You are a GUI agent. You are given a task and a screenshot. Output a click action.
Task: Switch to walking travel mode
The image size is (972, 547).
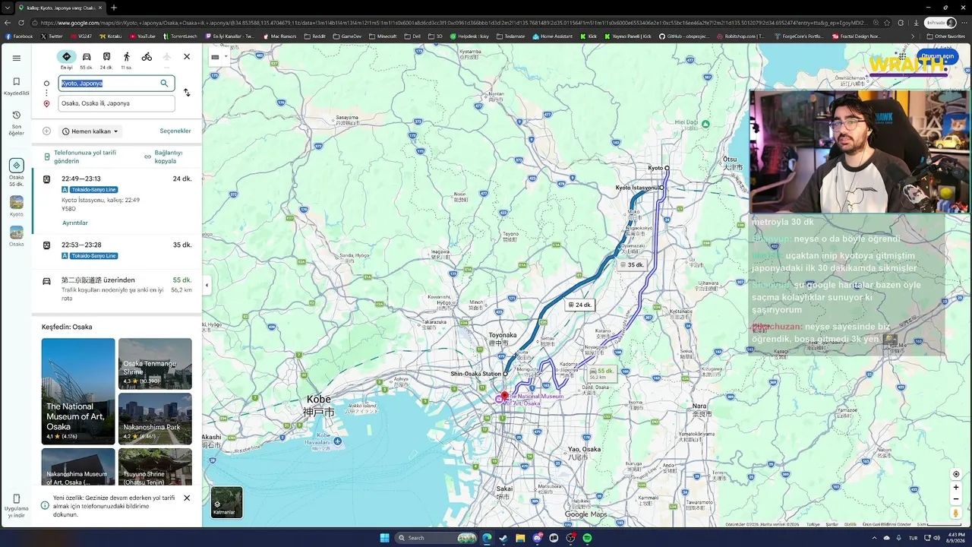click(x=127, y=57)
